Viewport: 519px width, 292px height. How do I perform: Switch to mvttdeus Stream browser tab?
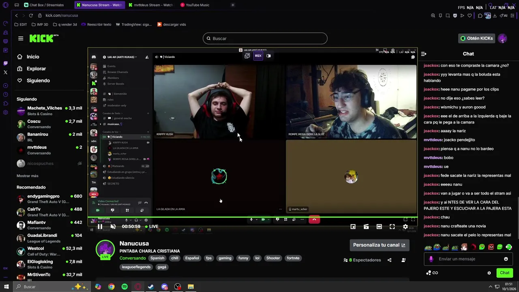click(150, 5)
